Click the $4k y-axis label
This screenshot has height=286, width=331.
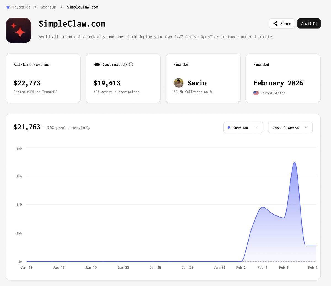coord(19,205)
